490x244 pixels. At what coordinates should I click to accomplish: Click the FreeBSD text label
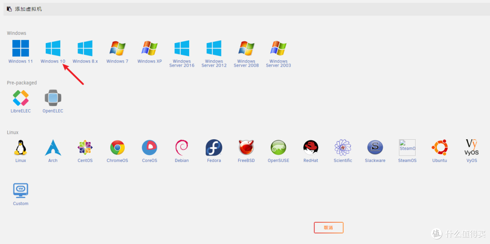246,161
